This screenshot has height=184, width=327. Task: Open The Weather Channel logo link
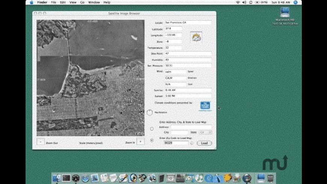pos(205,106)
